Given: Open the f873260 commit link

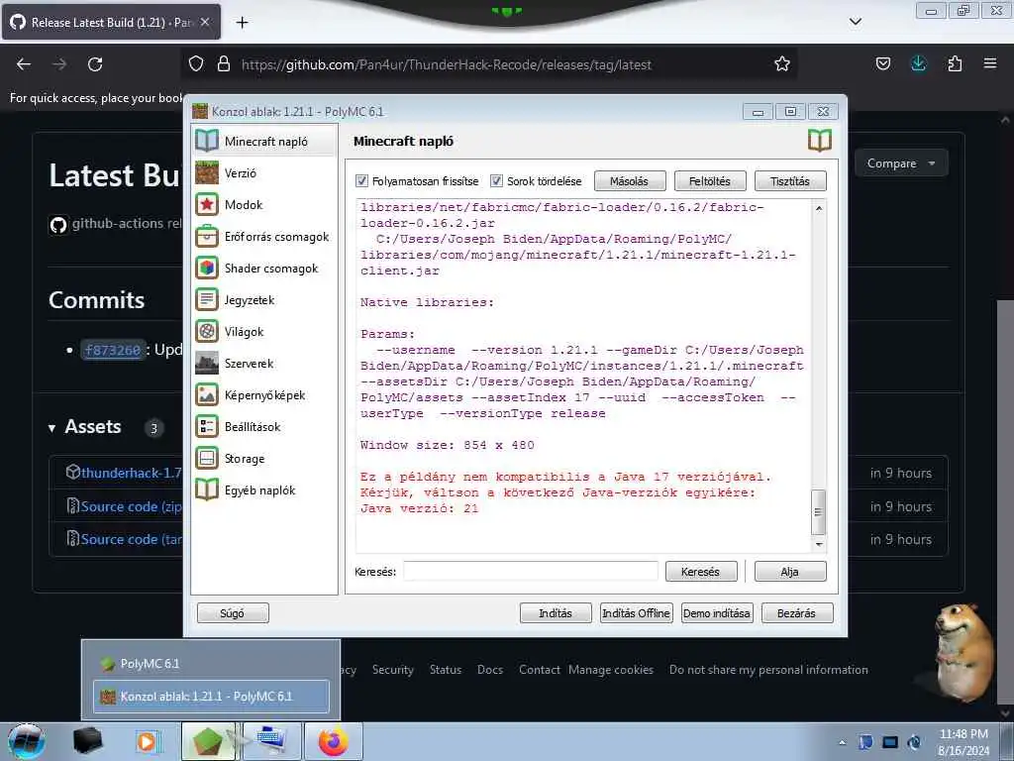Looking at the screenshot, I should pyautogui.click(x=113, y=350).
